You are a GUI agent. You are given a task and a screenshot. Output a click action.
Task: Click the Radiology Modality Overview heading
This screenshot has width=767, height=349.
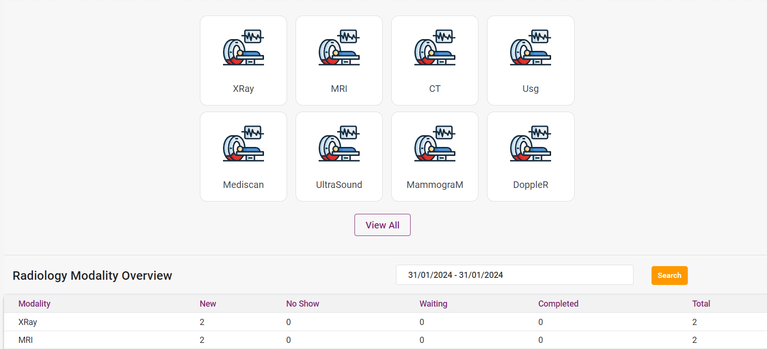click(x=92, y=276)
